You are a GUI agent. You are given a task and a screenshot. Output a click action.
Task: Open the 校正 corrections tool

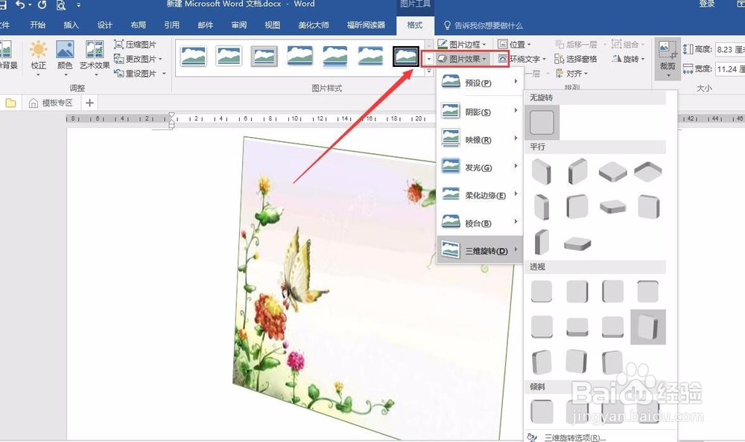click(39, 58)
